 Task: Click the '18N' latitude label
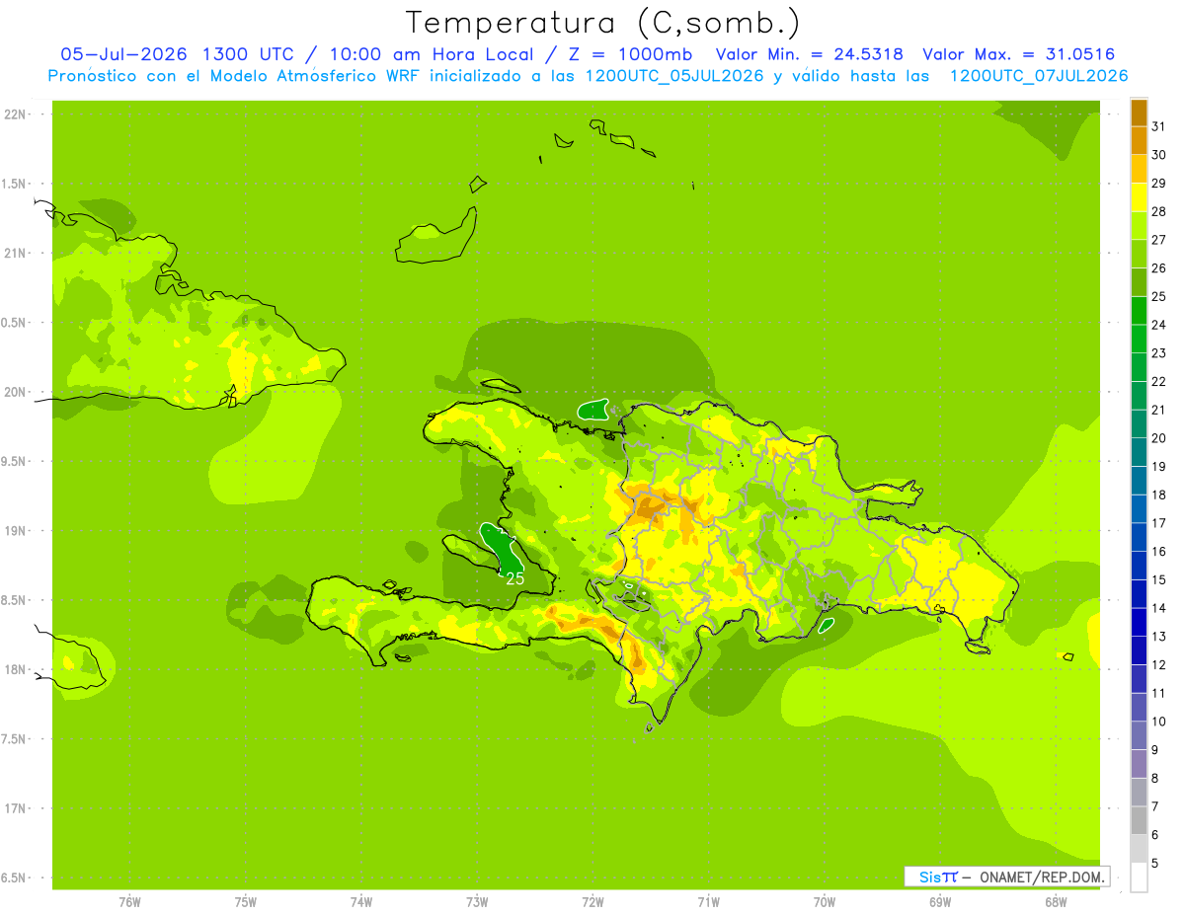point(13,670)
